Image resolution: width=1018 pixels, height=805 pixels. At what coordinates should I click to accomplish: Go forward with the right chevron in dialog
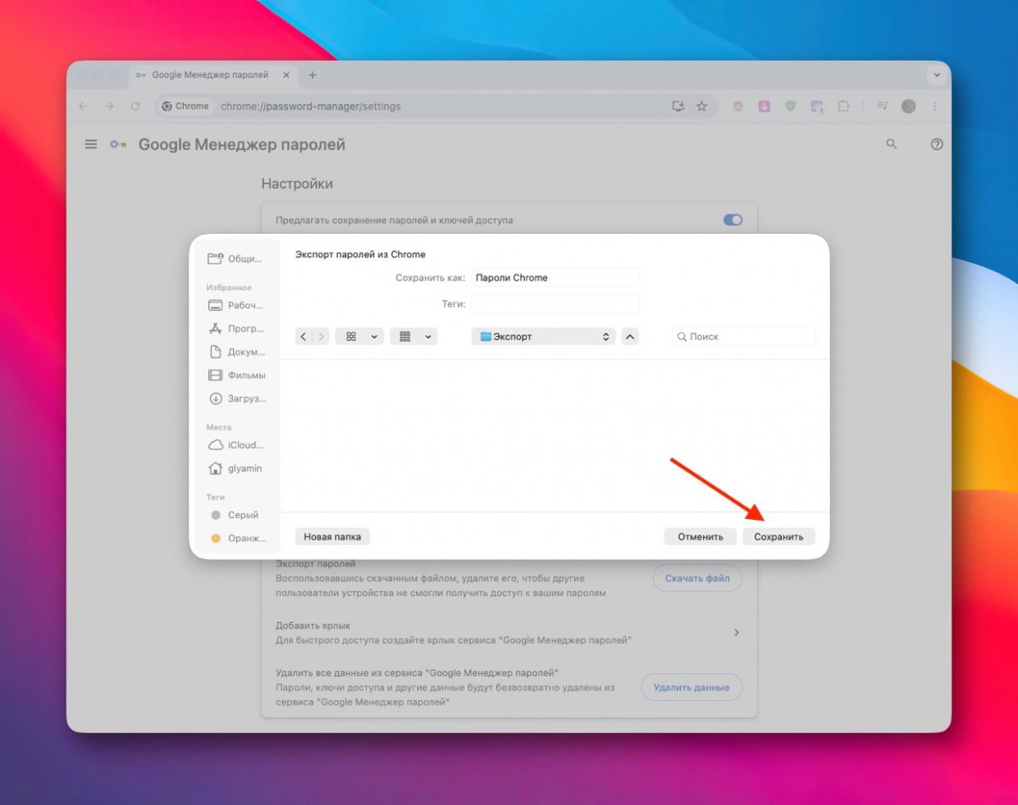pos(321,337)
